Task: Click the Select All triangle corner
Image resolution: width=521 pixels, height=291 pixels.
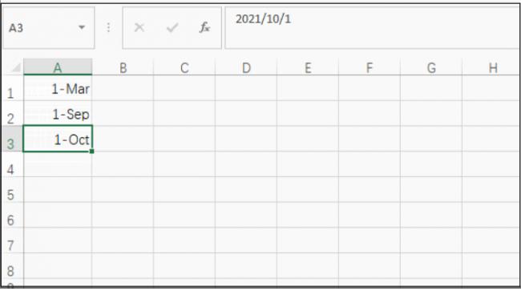Action: pyautogui.click(x=15, y=68)
